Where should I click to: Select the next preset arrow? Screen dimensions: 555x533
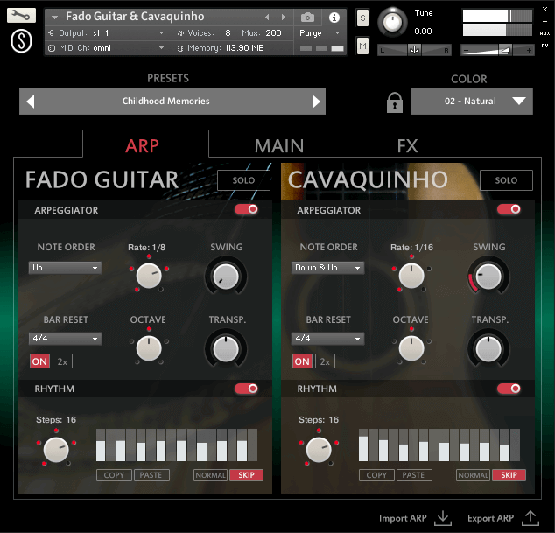tap(316, 102)
